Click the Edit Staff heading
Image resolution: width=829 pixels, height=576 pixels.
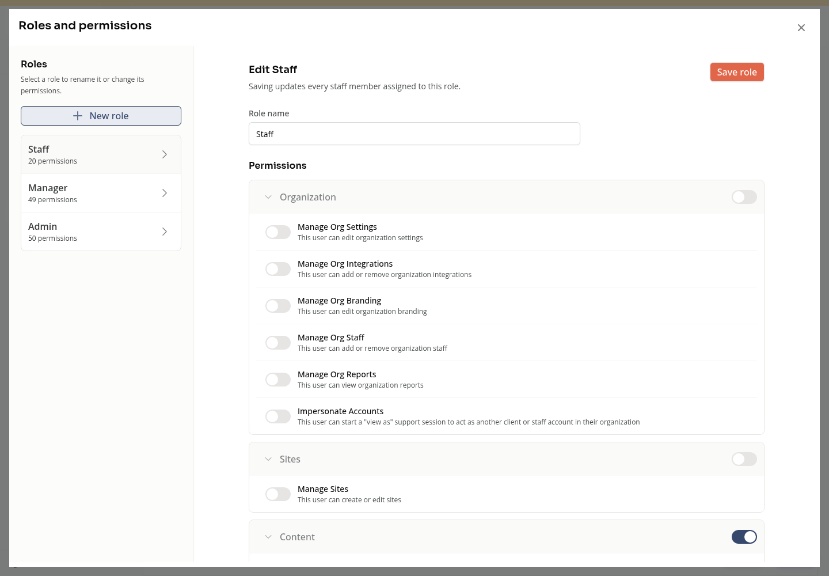click(x=273, y=70)
